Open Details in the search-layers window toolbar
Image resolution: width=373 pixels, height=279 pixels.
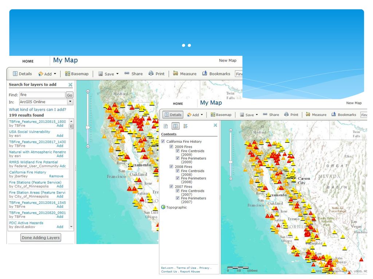tap(22, 74)
